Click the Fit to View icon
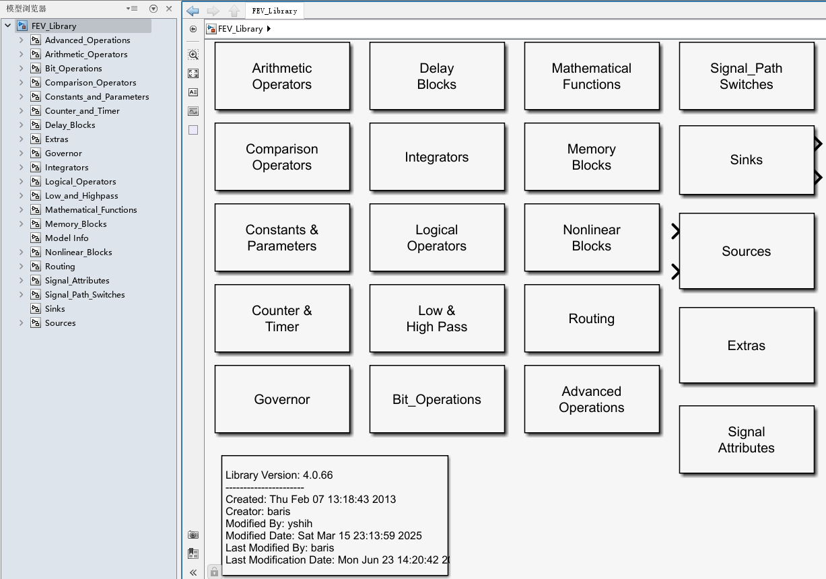Viewport: 826px width, 579px height. coord(193,73)
